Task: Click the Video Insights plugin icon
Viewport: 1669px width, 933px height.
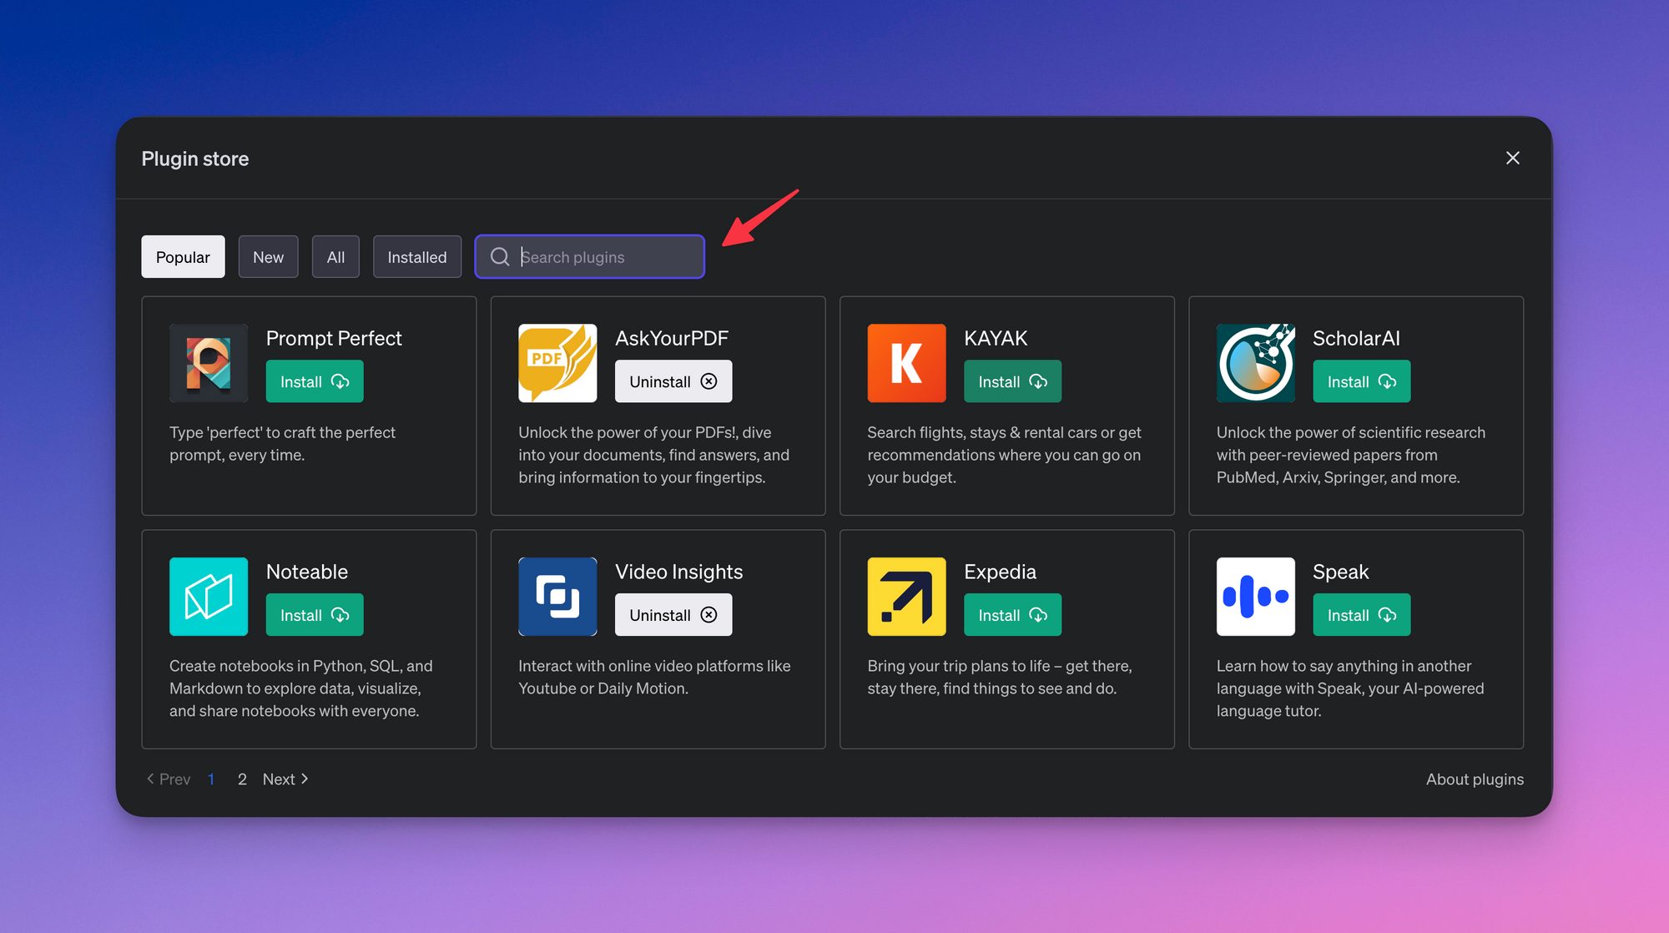Action: (557, 597)
